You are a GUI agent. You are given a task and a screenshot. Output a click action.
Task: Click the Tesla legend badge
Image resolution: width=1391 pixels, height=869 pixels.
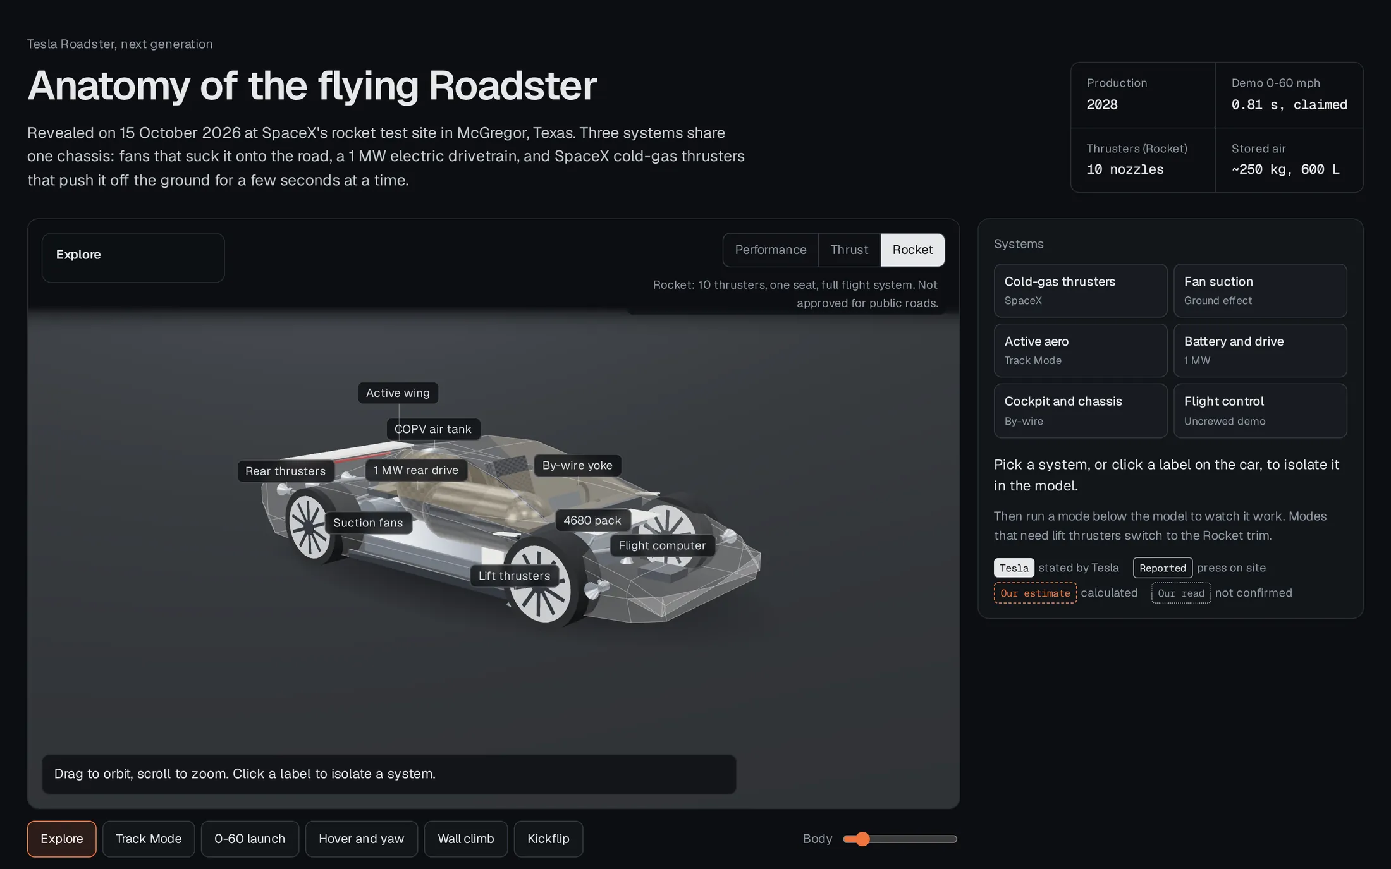pyautogui.click(x=1014, y=568)
